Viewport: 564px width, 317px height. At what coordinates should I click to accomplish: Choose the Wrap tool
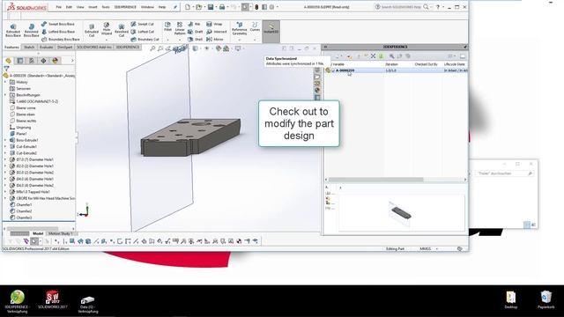coord(214,24)
